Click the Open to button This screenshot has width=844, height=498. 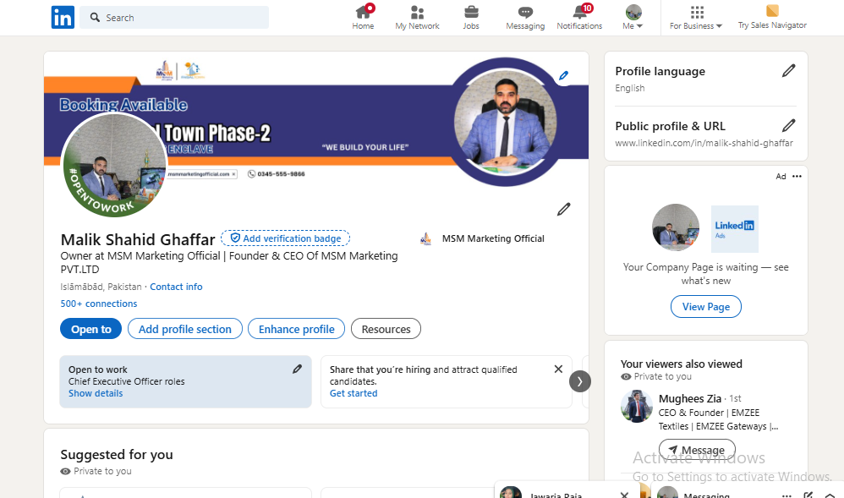click(90, 329)
